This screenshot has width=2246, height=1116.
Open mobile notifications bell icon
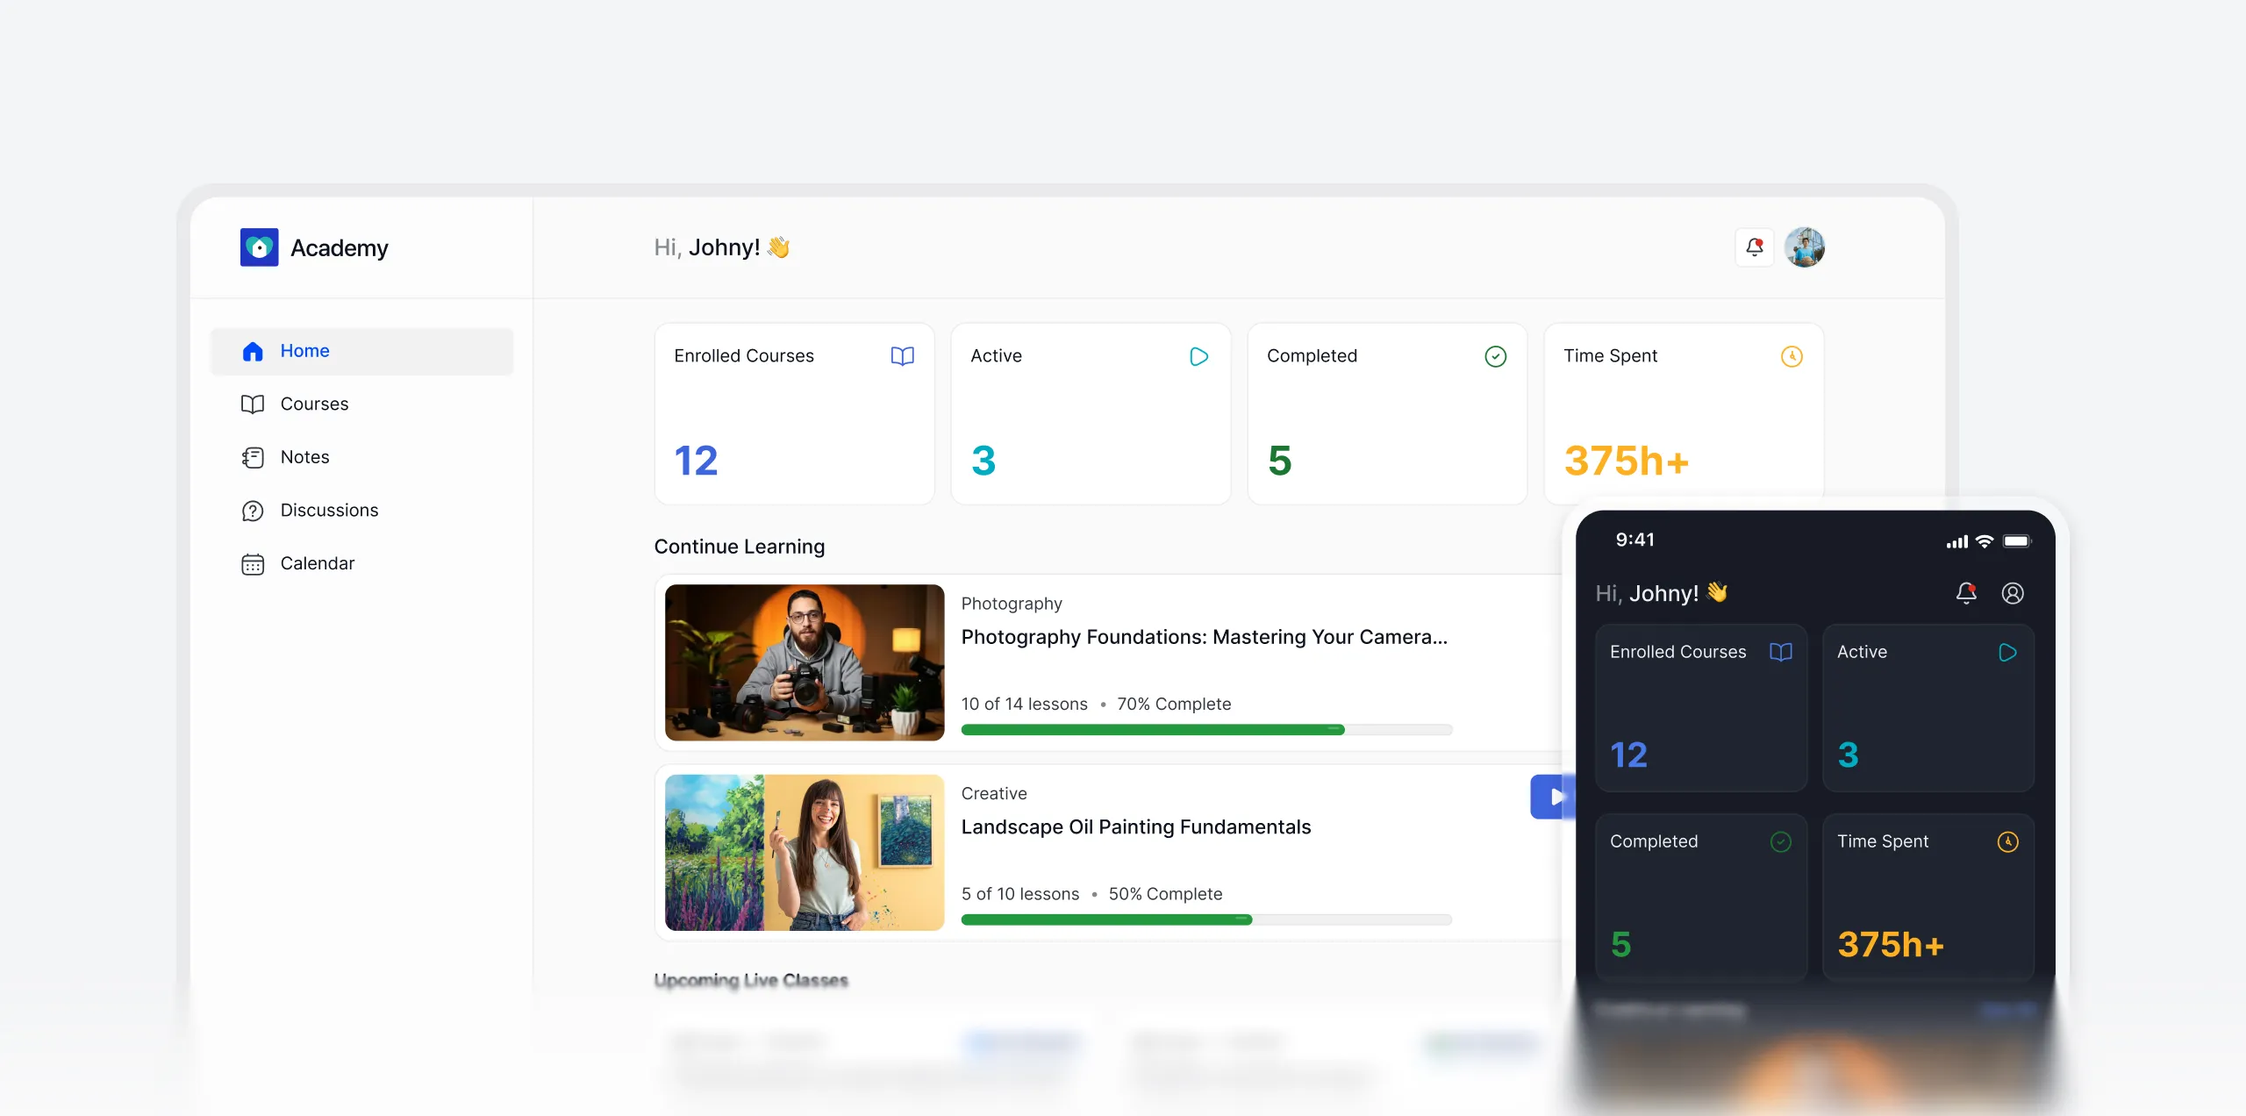1966,593
